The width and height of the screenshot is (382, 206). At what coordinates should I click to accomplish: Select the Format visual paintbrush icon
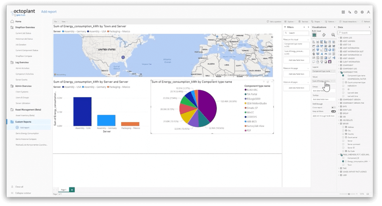pyautogui.click(x=324, y=35)
